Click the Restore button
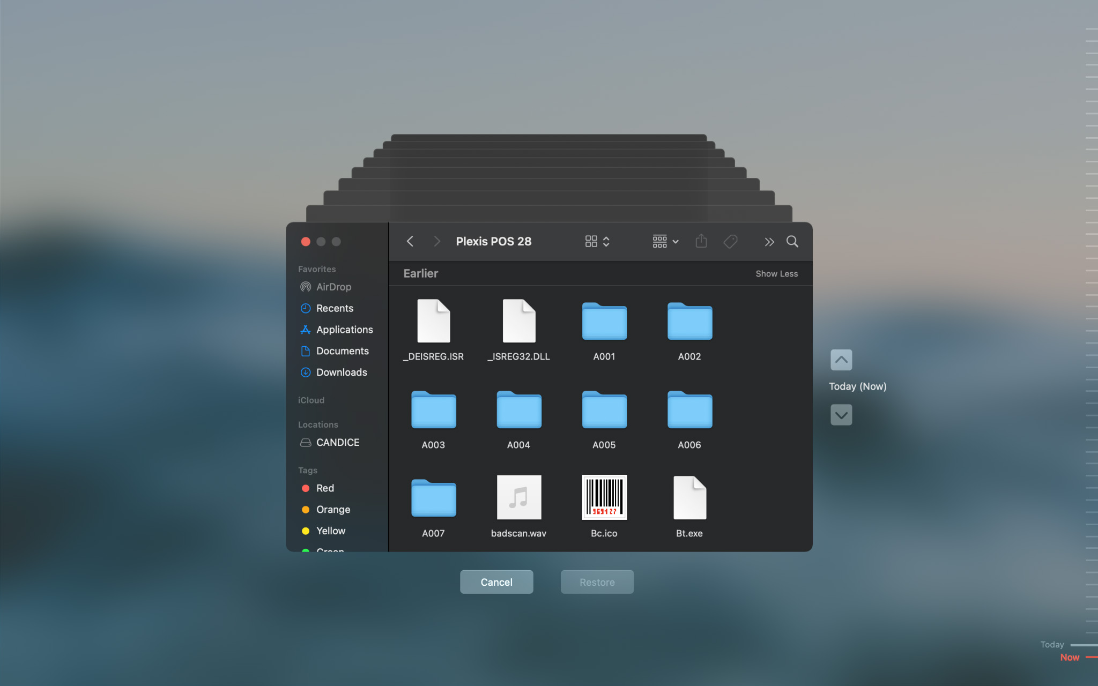Image resolution: width=1098 pixels, height=686 pixels. (x=597, y=581)
